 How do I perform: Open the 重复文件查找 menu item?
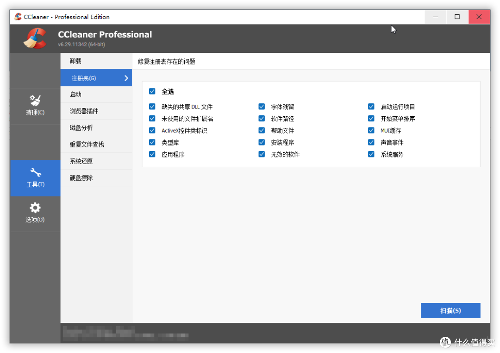[x=96, y=144]
